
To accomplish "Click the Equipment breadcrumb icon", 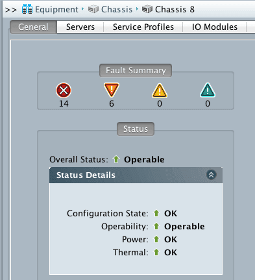I will click(27, 9).
